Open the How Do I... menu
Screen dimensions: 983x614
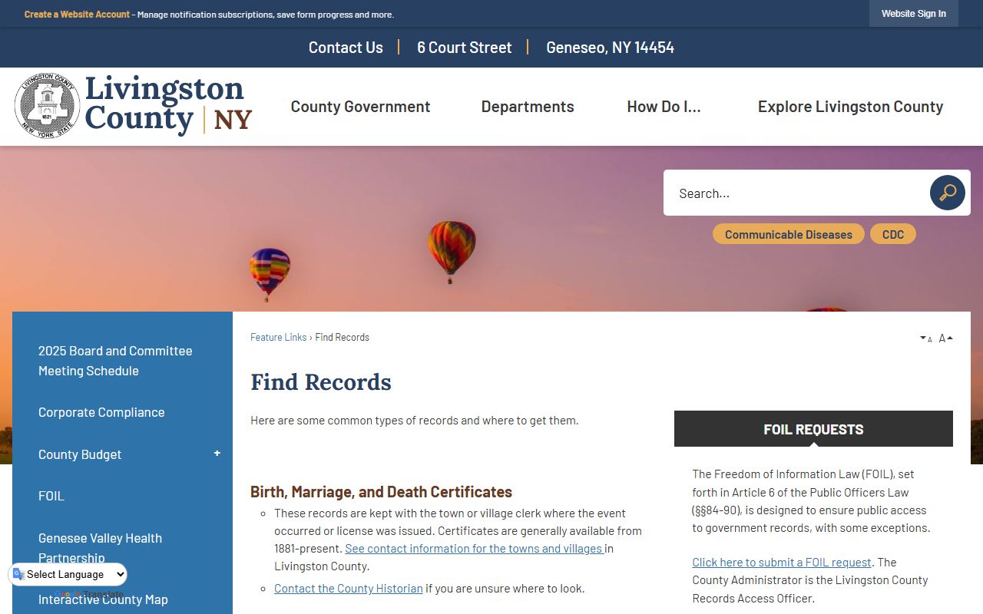pos(664,107)
